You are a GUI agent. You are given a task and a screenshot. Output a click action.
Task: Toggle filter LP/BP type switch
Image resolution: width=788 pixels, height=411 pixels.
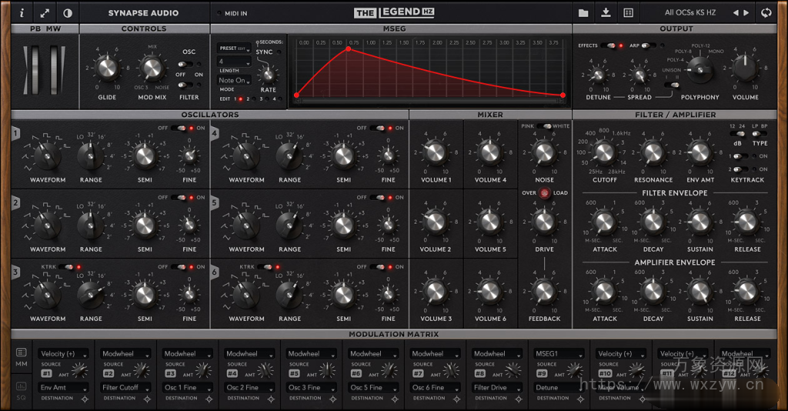(x=759, y=134)
